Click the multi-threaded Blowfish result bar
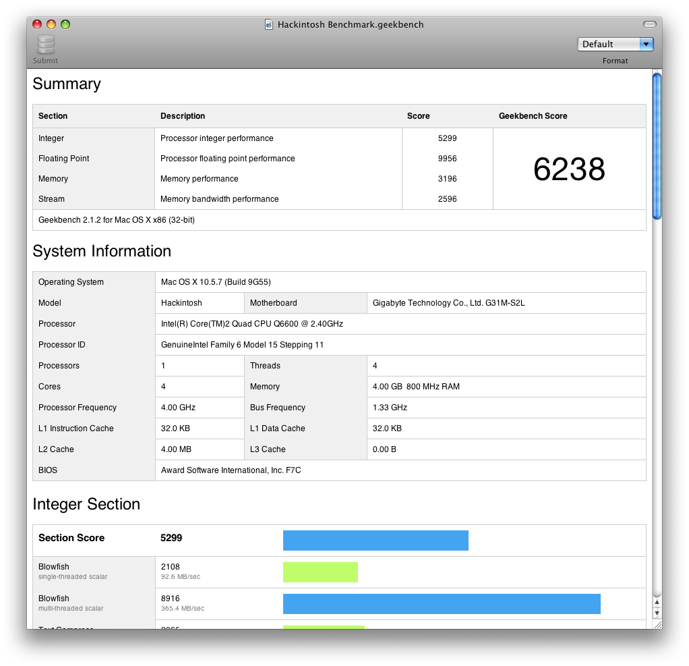The width and height of the screenshot is (689, 666). 442,603
